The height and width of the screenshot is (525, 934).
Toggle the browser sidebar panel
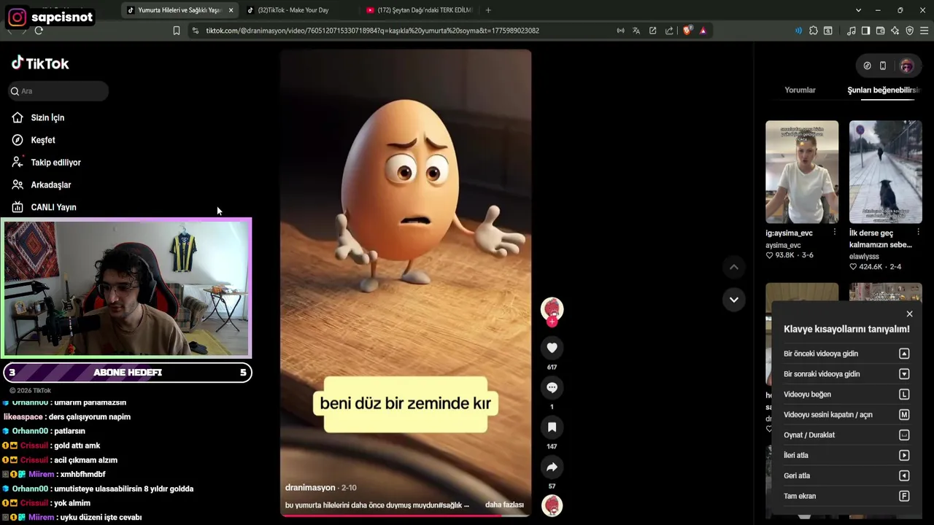tap(865, 31)
